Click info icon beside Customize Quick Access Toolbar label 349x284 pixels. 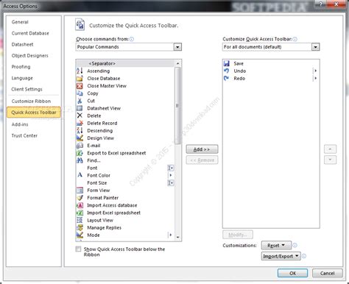point(295,39)
